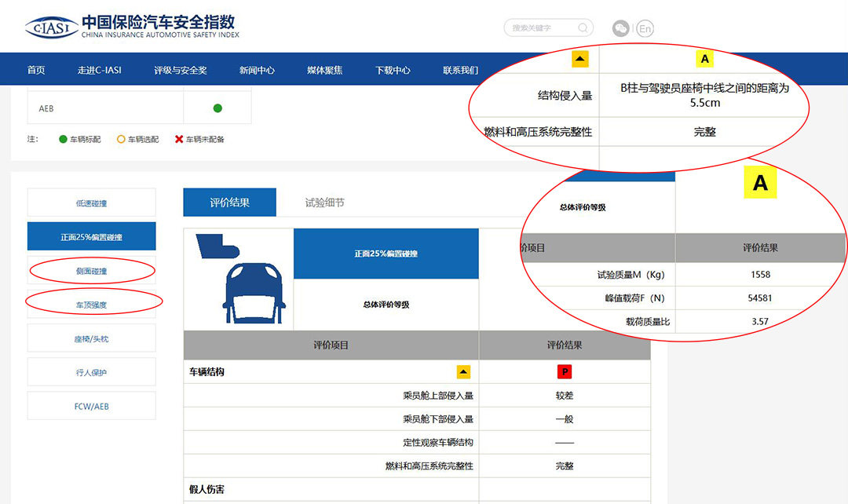Select 侧面碰撞 in the left sidebar
The width and height of the screenshot is (848, 504).
click(91, 271)
